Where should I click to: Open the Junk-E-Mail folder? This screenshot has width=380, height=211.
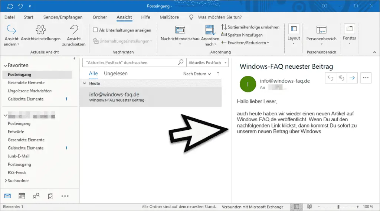point(19,156)
